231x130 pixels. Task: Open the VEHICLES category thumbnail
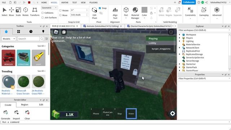[9, 58]
